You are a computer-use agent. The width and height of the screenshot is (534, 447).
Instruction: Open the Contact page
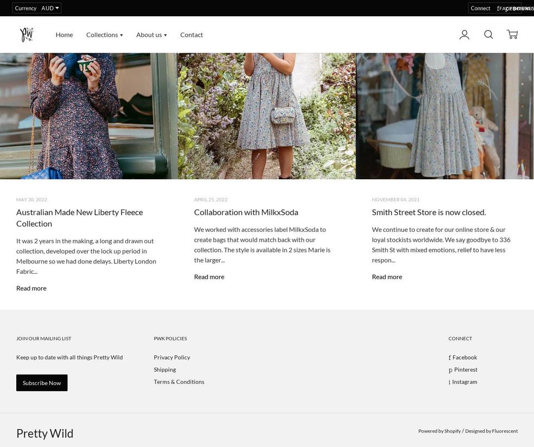pyautogui.click(x=192, y=35)
